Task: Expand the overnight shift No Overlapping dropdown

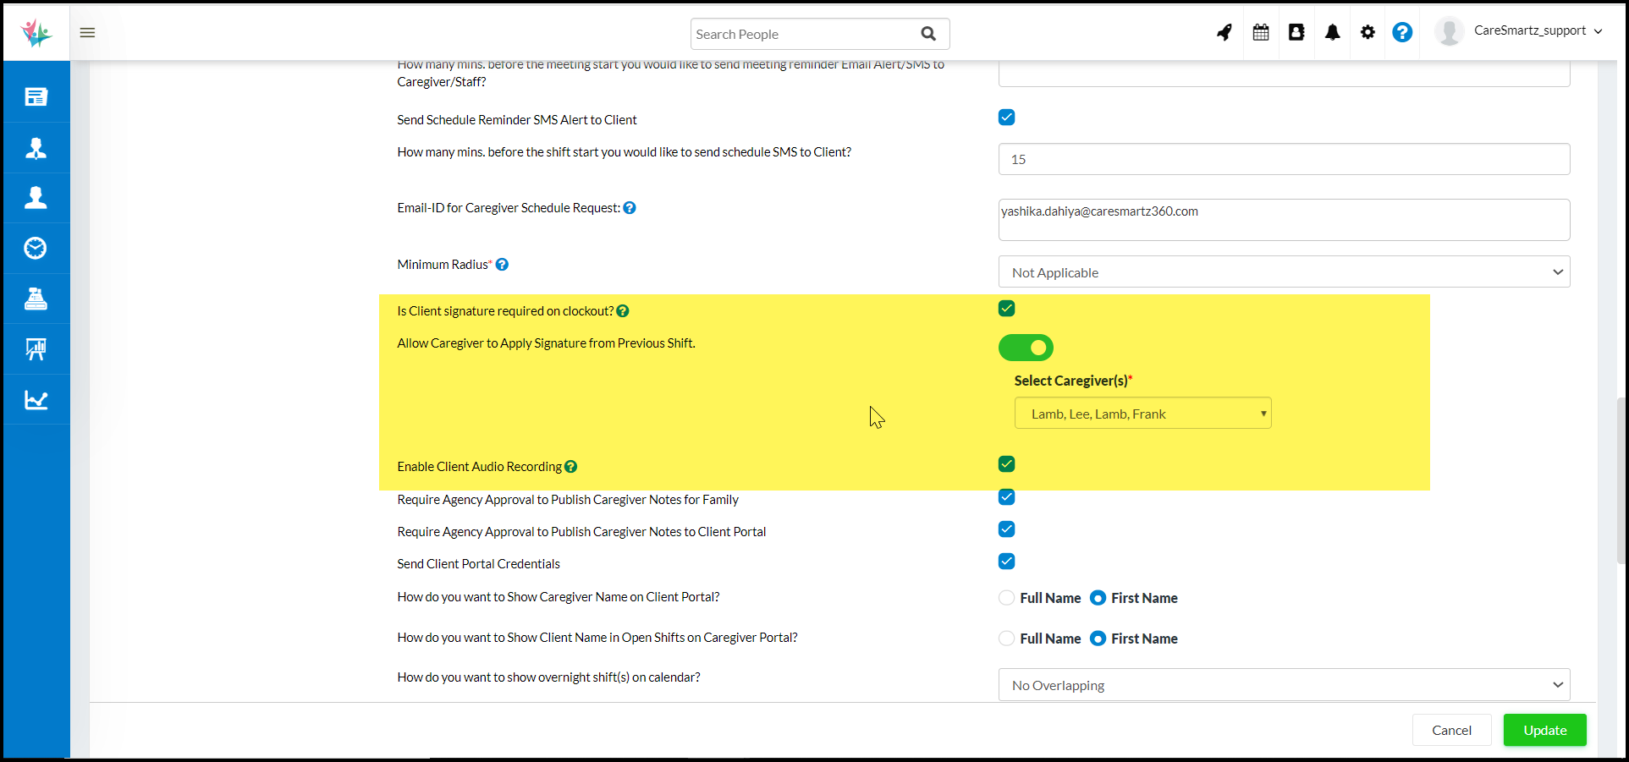Action: 1283,685
